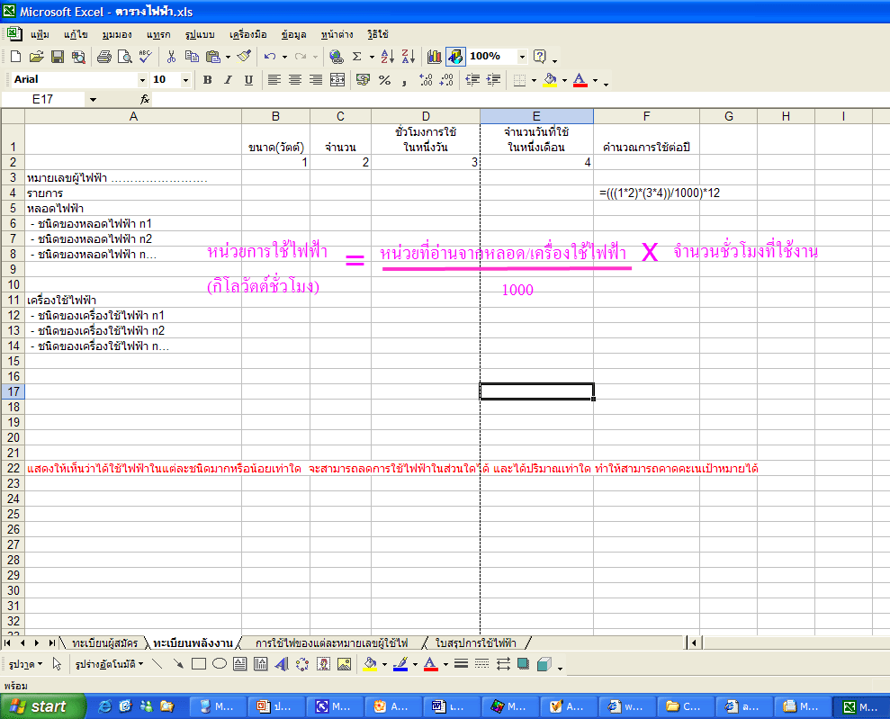Sort ascending A to Z
The height and width of the screenshot is (719, 890).
click(388, 56)
